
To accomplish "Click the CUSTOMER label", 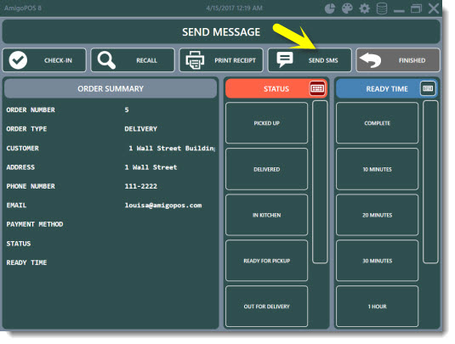I will click(x=22, y=148).
